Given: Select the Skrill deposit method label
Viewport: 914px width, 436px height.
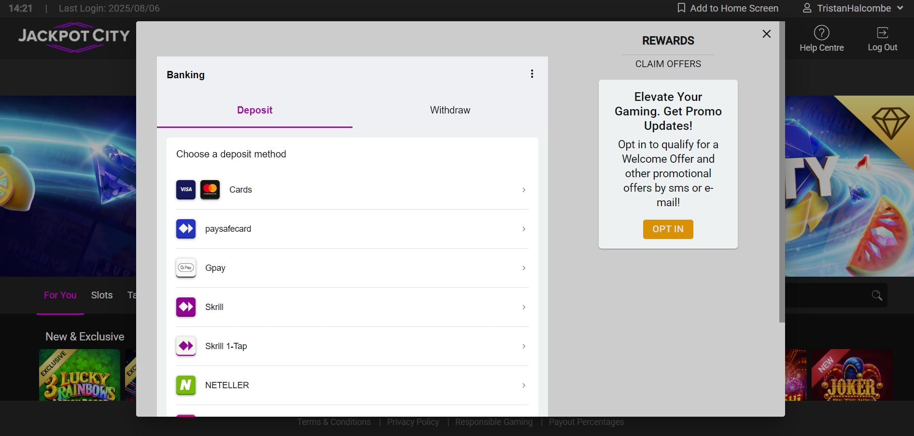Looking at the screenshot, I should tap(214, 307).
